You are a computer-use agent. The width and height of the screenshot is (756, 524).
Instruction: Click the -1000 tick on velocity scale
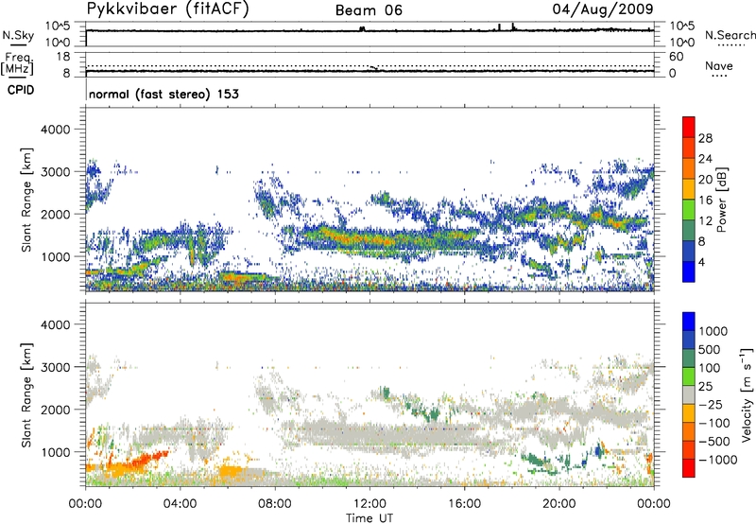(x=718, y=460)
